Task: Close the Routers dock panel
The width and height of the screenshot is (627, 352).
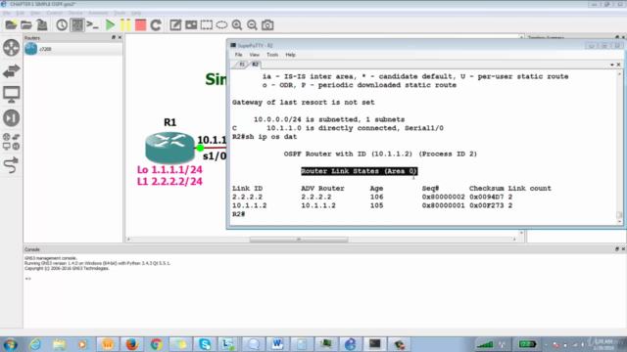Action: click(120, 37)
